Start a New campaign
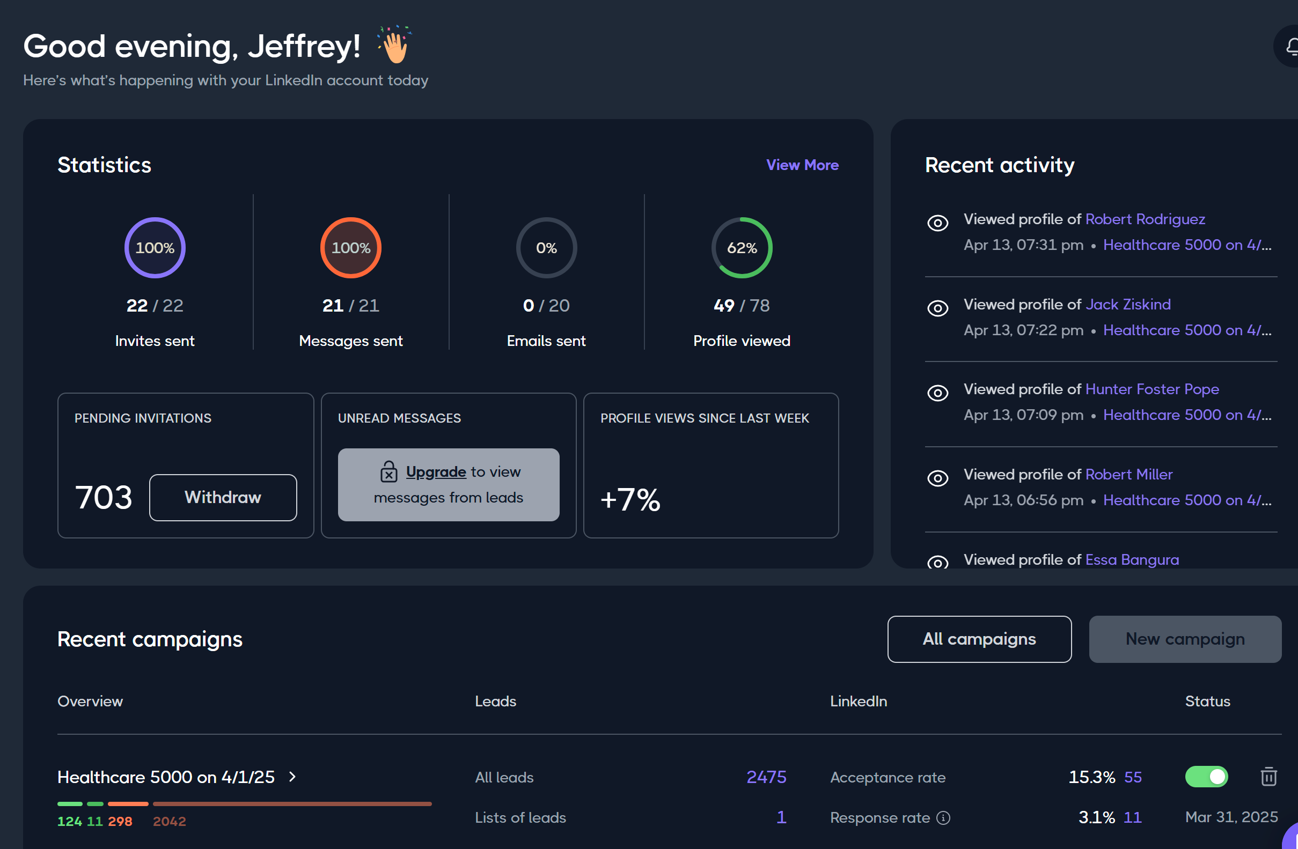This screenshot has height=849, width=1298. (1185, 639)
